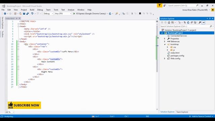The height and width of the screenshot is (121, 215).
Task: Open the IIS Express browser dropdown arrow
Action: (107, 14)
